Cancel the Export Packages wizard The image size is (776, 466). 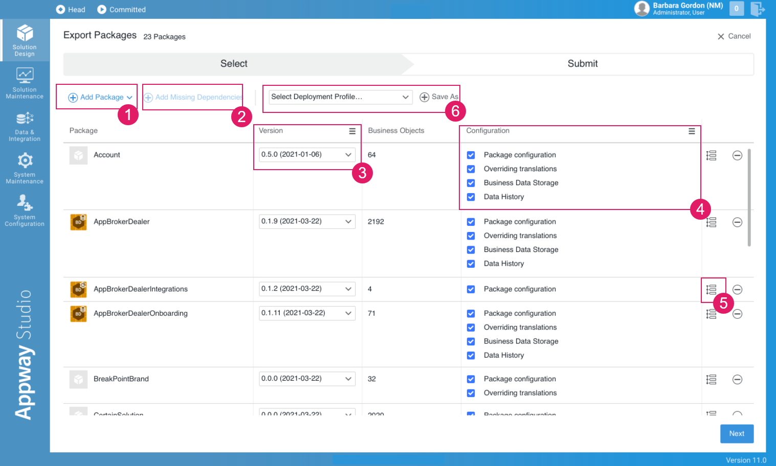point(734,36)
